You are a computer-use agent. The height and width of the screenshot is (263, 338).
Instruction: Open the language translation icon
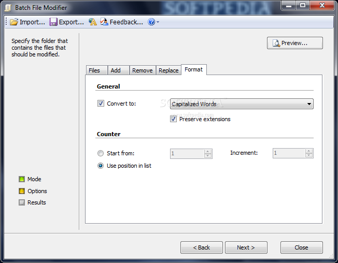(x=93, y=22)
